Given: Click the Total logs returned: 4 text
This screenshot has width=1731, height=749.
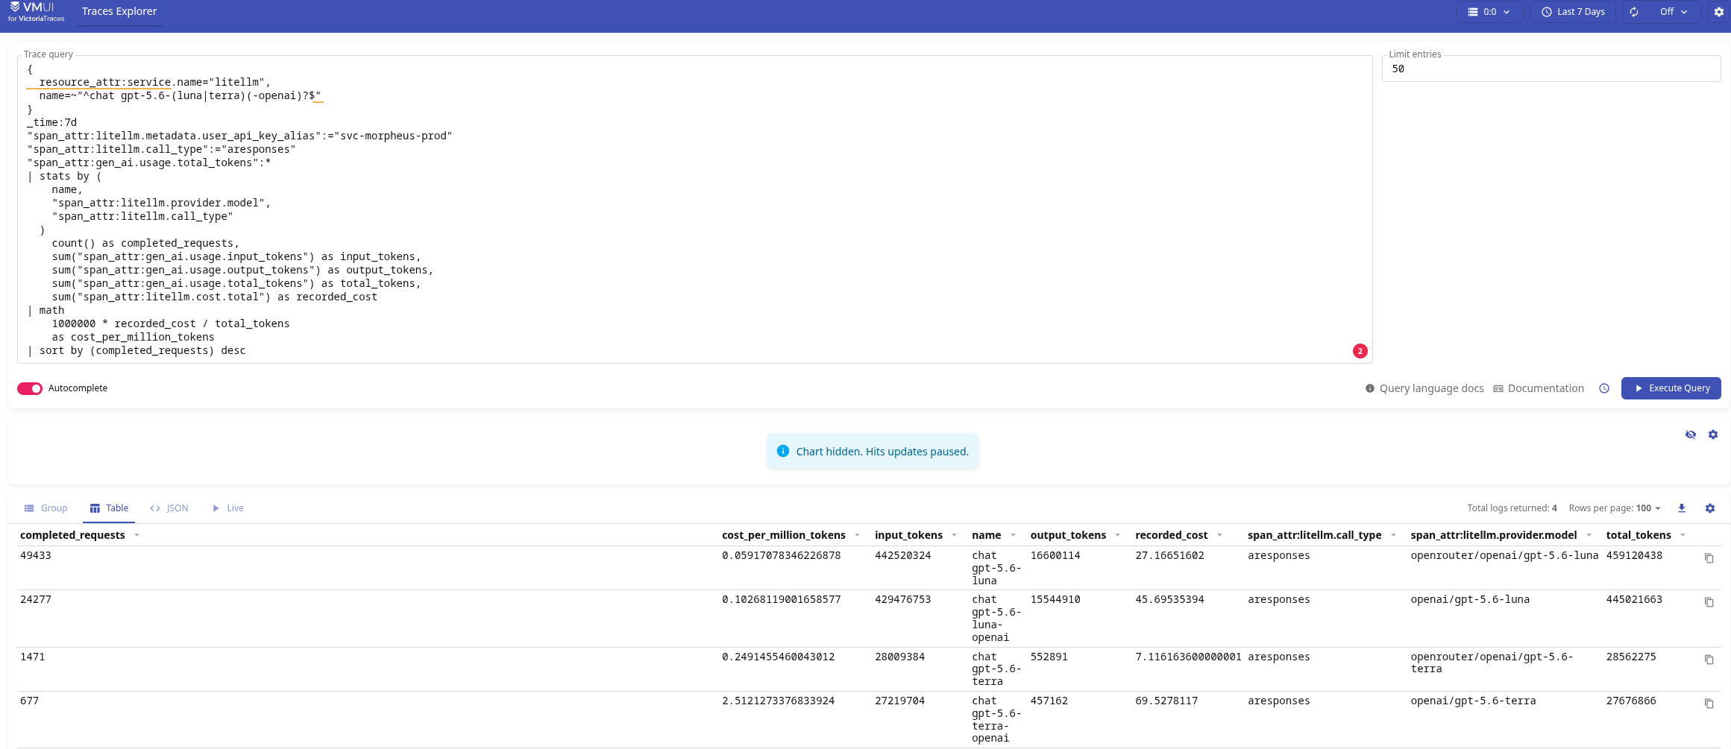Looking at the screenshot, I should (1512, 508).
